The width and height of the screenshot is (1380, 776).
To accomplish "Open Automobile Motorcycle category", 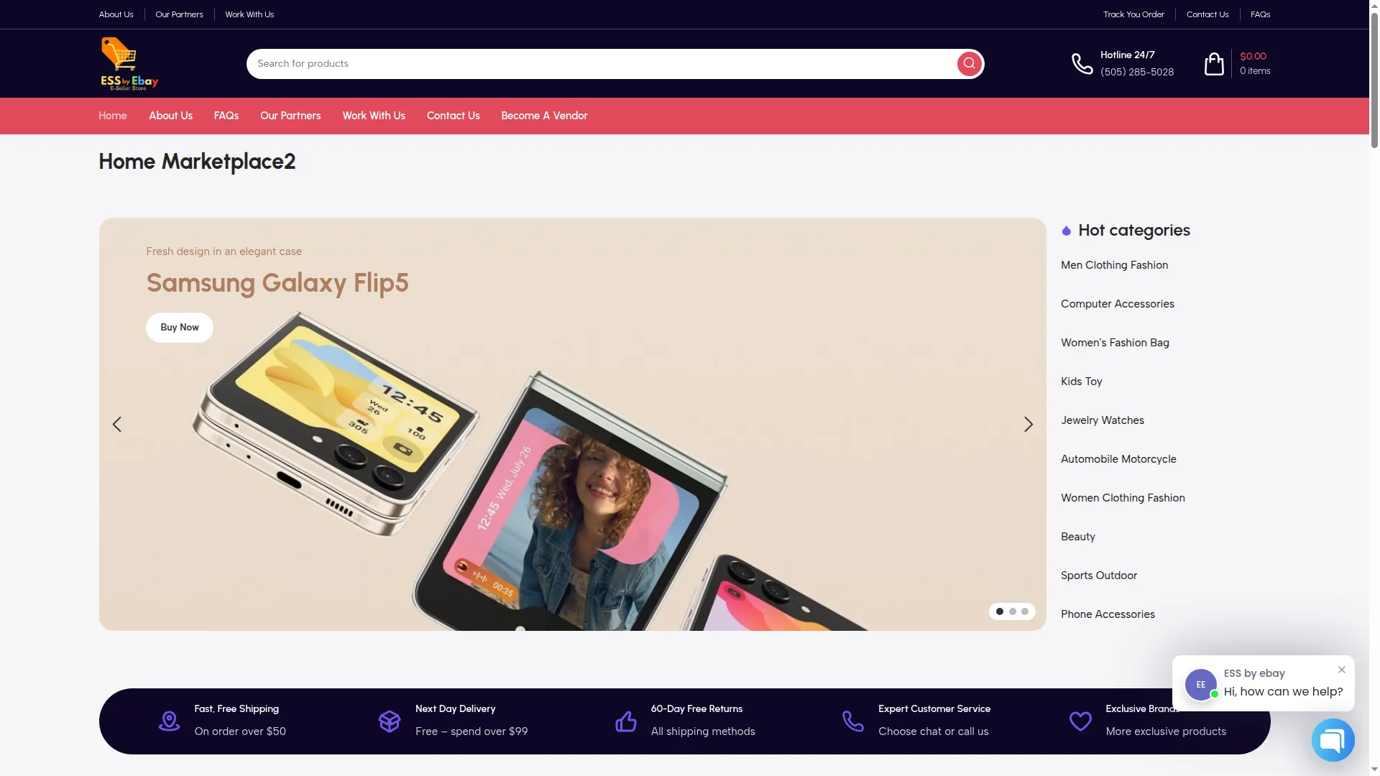I will coord(1118,459).
